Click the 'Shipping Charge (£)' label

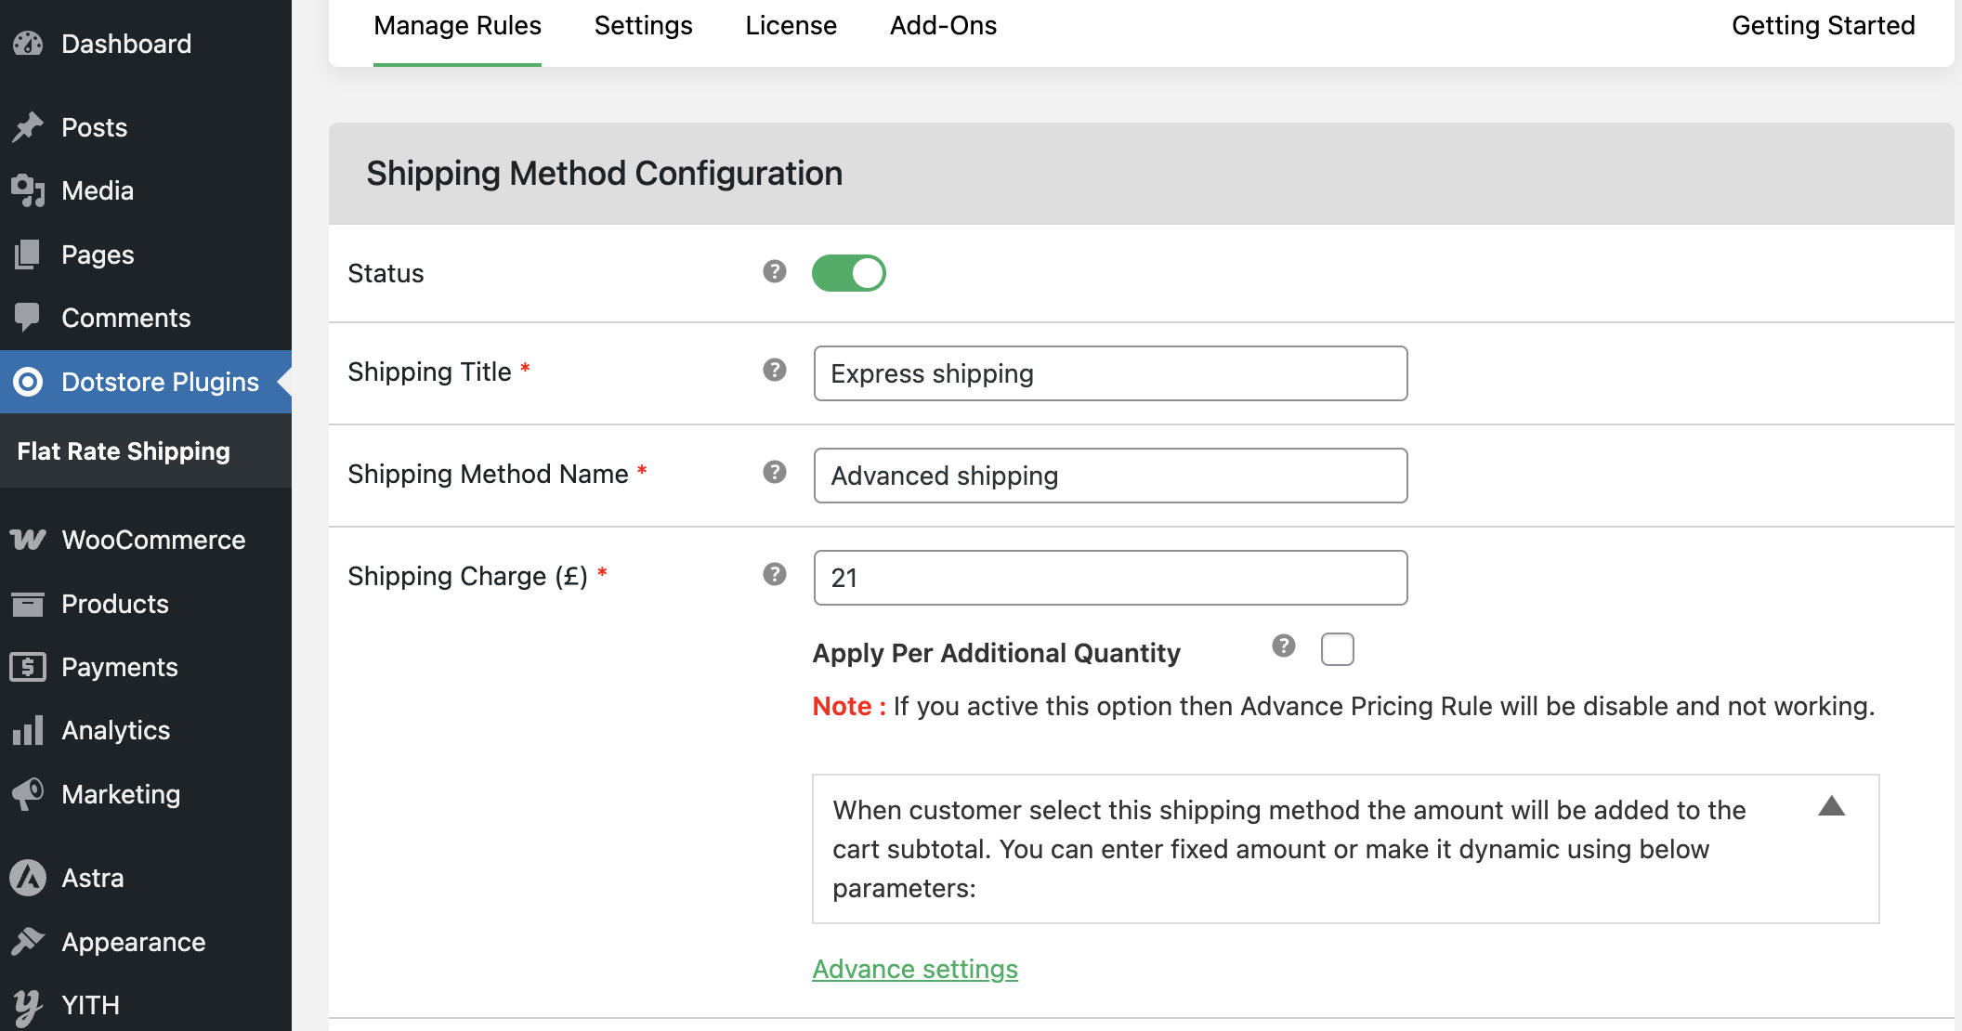(x=467, y=576)
